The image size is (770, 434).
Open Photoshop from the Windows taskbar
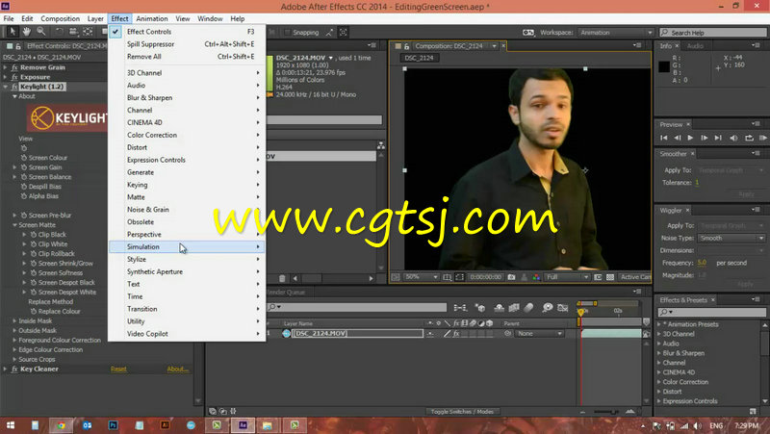tap(113, 425)
